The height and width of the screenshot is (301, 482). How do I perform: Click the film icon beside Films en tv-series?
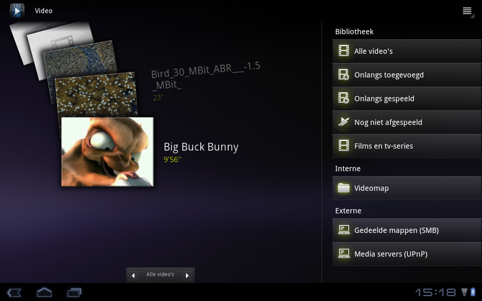click(x=344, y=146)
